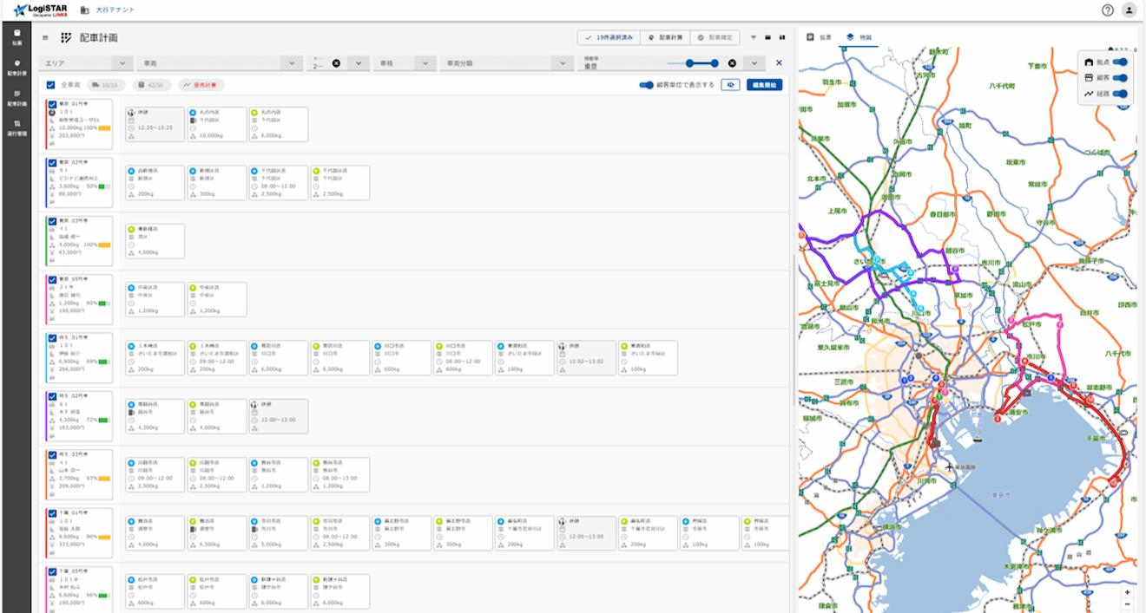Click the hamburger menu icon beside 配車計画
Viewport: 1146px width, 613px height.
point(45,38)
